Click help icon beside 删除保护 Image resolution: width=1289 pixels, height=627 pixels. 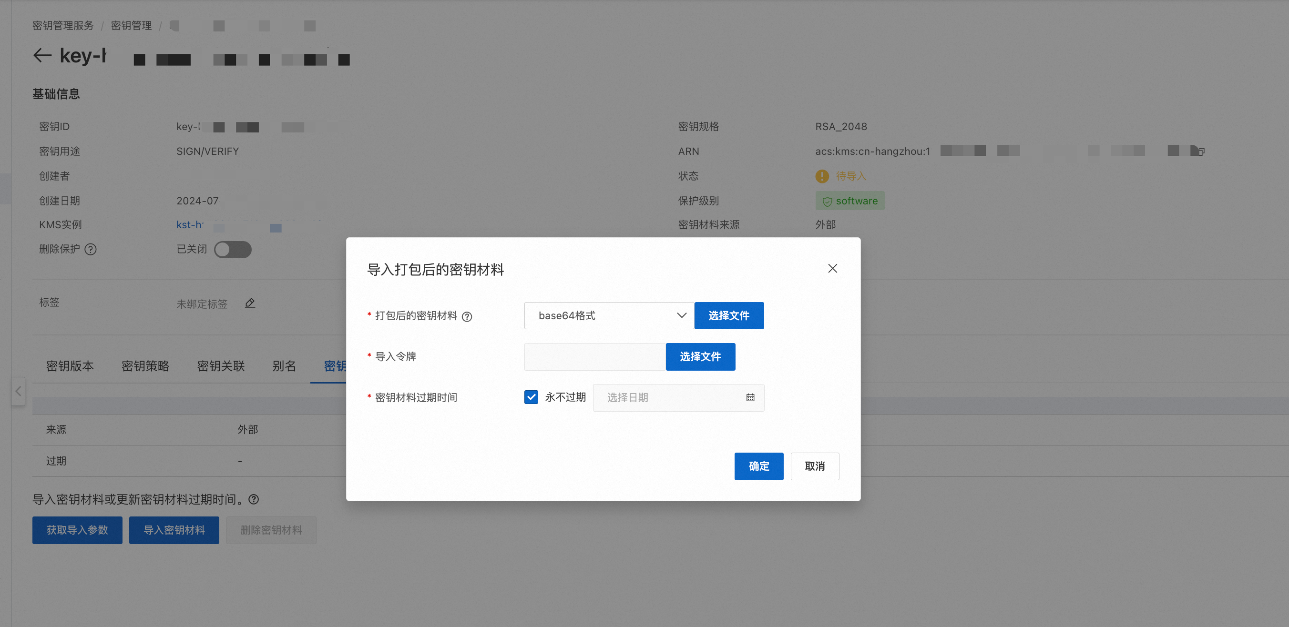coord(91,249)
